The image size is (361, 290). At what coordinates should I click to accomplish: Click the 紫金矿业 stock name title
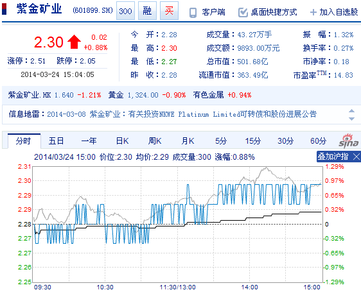[x=39, y=10]
